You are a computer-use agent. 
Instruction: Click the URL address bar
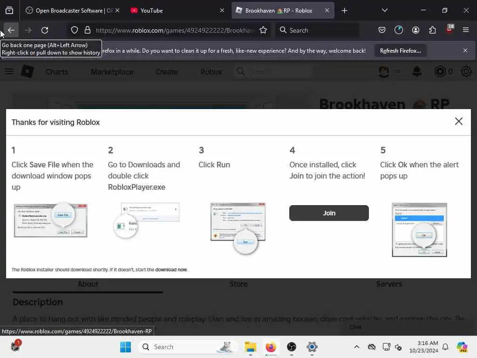click(x=174, y=30)
